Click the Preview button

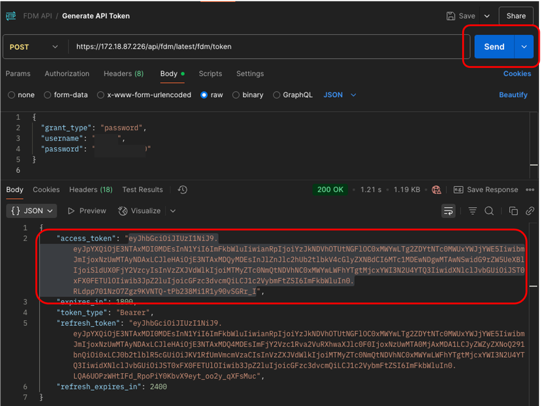pos(87,211)
